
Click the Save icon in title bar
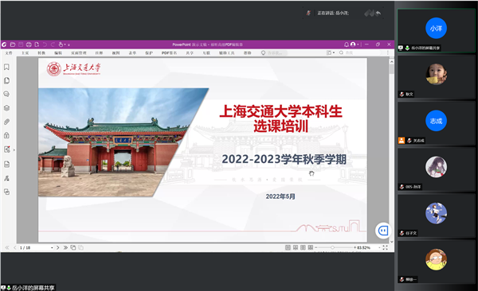tap(21, 45)
